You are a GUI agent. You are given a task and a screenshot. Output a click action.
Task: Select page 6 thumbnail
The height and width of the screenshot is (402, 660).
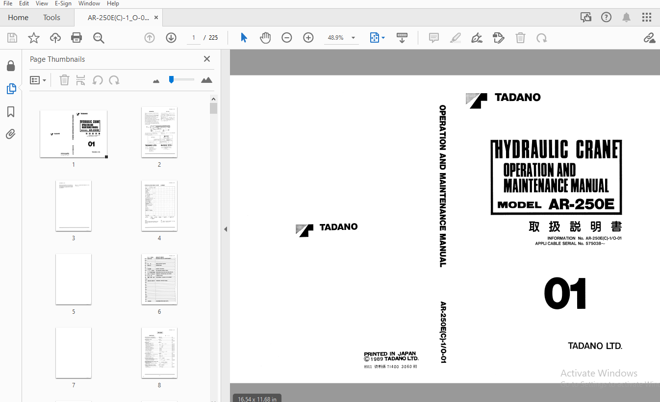159,279
